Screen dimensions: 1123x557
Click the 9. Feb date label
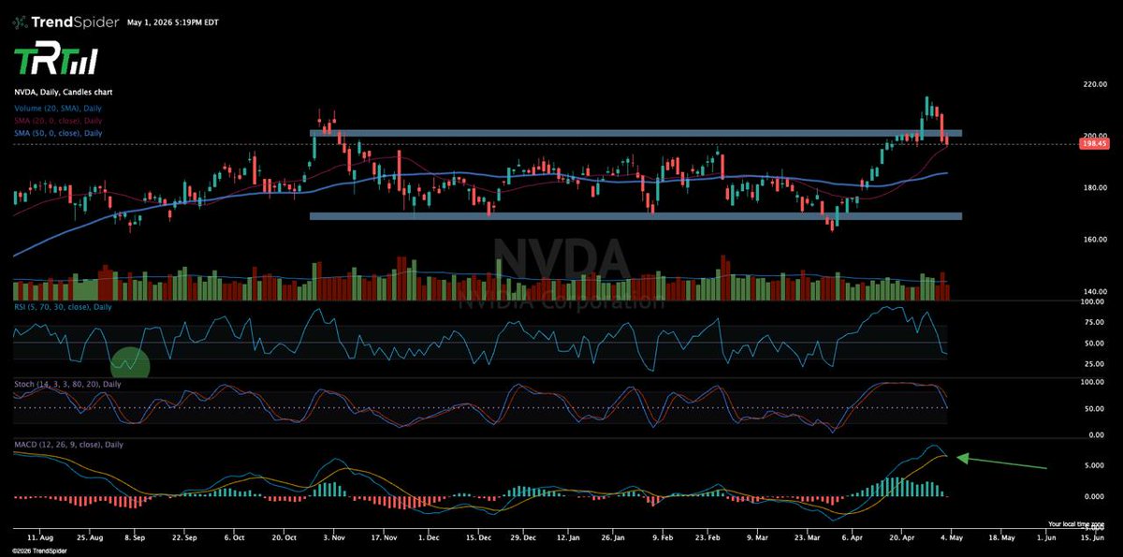(x=661, y=540)
